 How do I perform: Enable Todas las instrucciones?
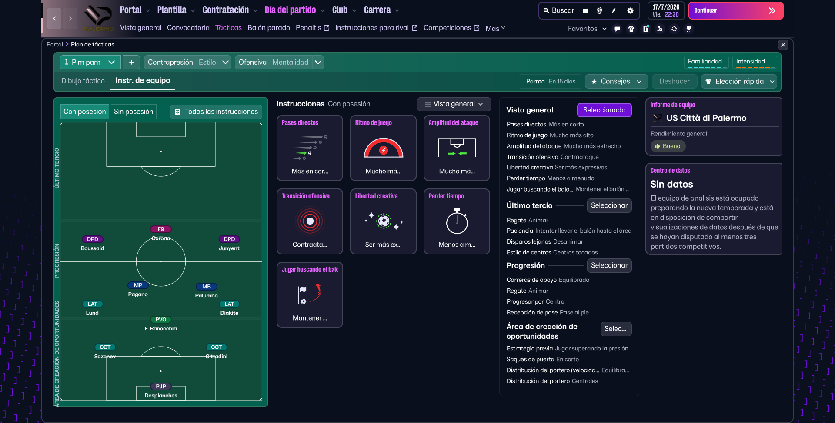pos(216,112)
